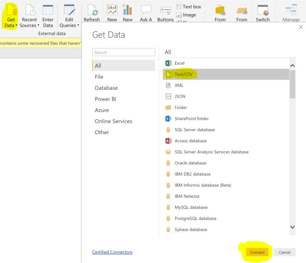This screenshot has width=306, height=263.
Task: Open the Get Data ribbon button
Action: 10,16
